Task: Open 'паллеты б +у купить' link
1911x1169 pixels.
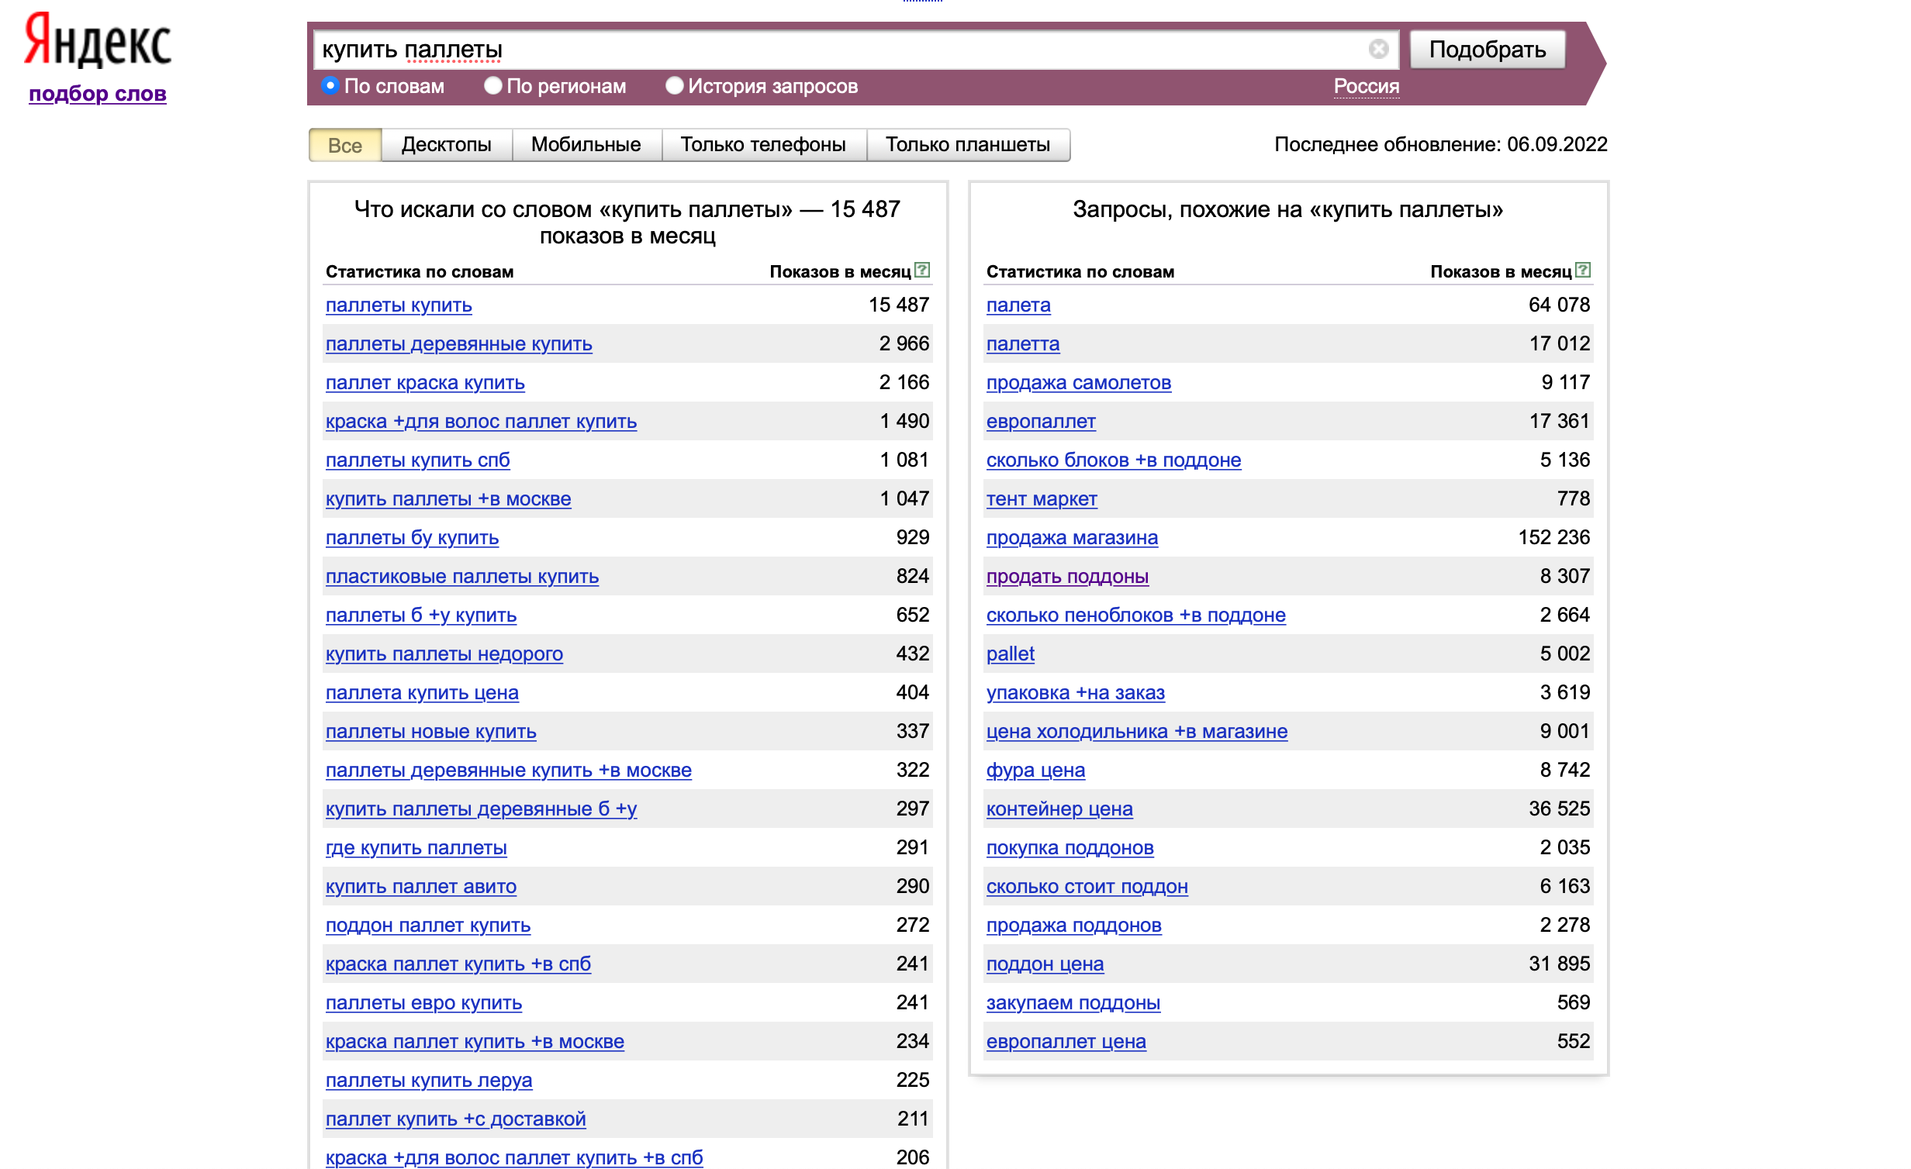Action: tap(421, 616)
